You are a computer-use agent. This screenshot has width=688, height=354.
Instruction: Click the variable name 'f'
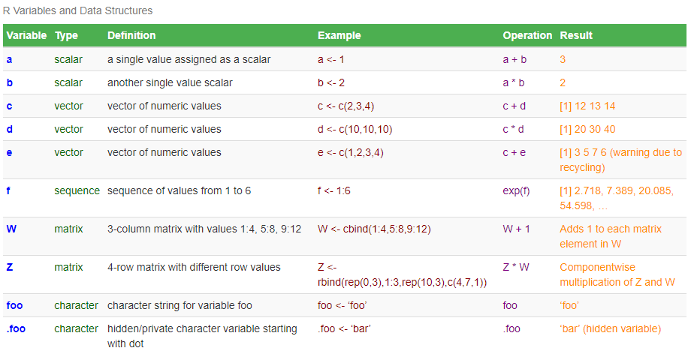point(8,190)
